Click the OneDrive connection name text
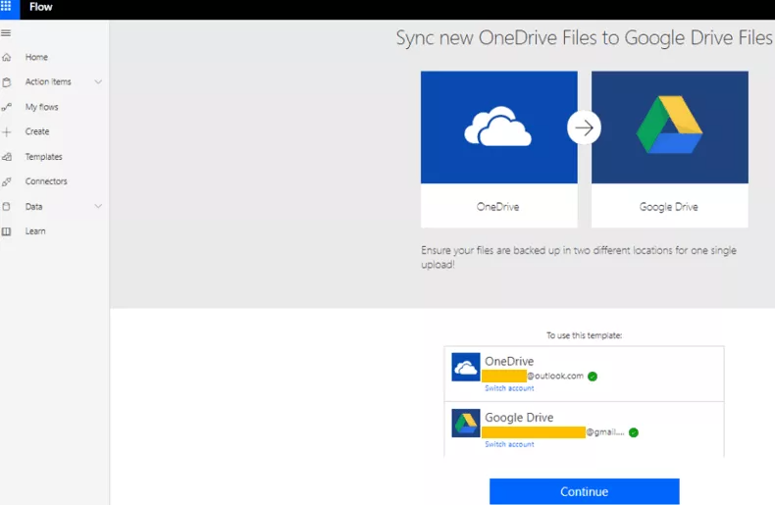This screenshot has height=505, width=775. tap(509, 361)
